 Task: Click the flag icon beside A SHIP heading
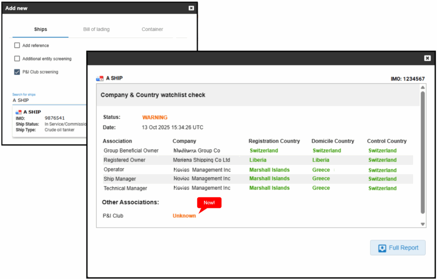(x=100, y=78)
